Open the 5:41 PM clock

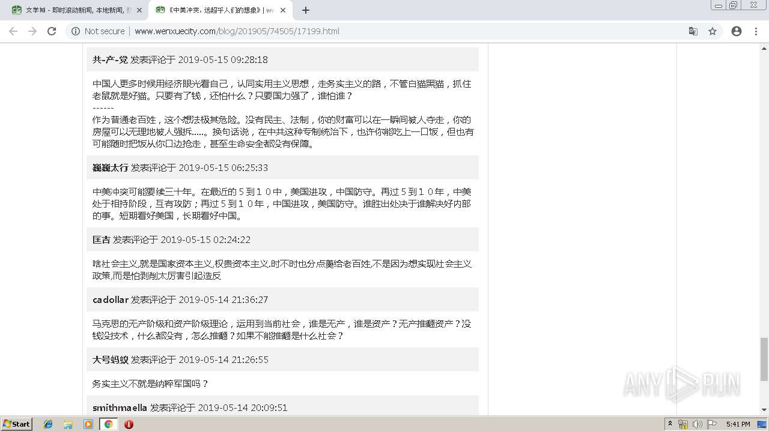(x=738, y=424)
